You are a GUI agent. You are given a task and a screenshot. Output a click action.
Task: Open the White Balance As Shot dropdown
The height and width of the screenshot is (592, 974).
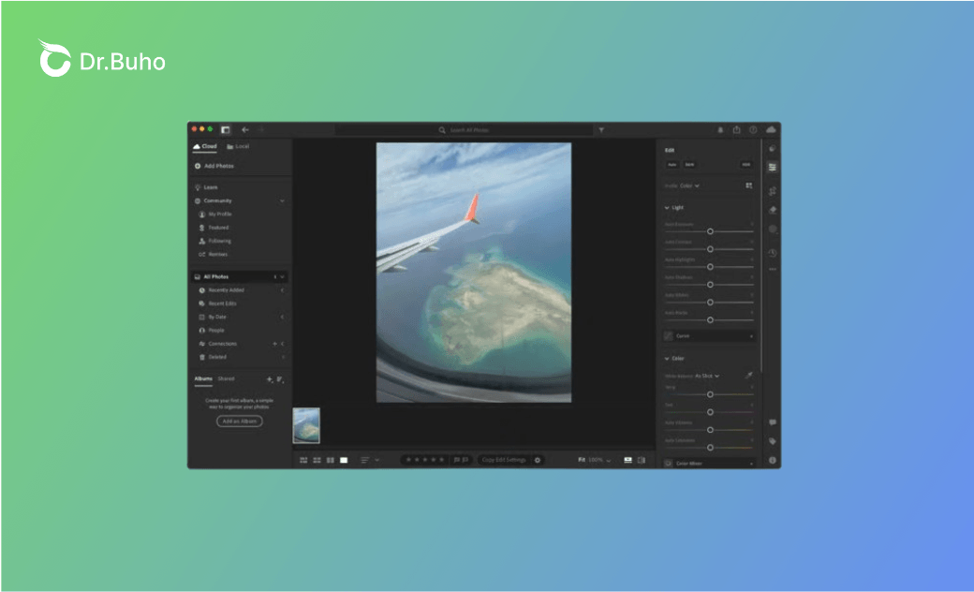point(707,376)
